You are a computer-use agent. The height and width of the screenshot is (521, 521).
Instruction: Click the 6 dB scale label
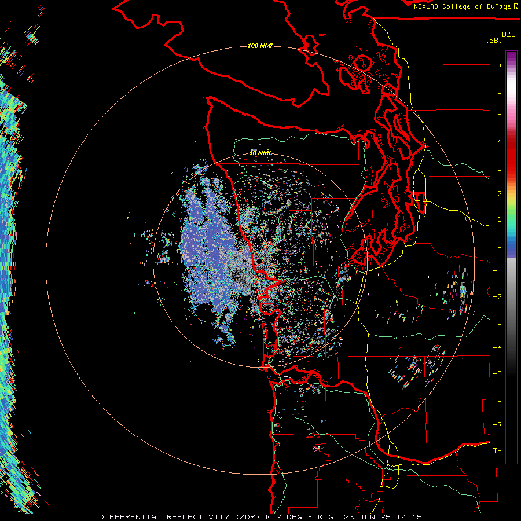pos(500,91)
